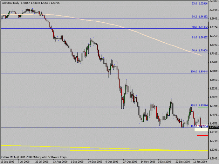The height and width of the screenshot is (164, 219).
Task: Click the short green line near 1.53911
Action: click(x=203, y=107)
